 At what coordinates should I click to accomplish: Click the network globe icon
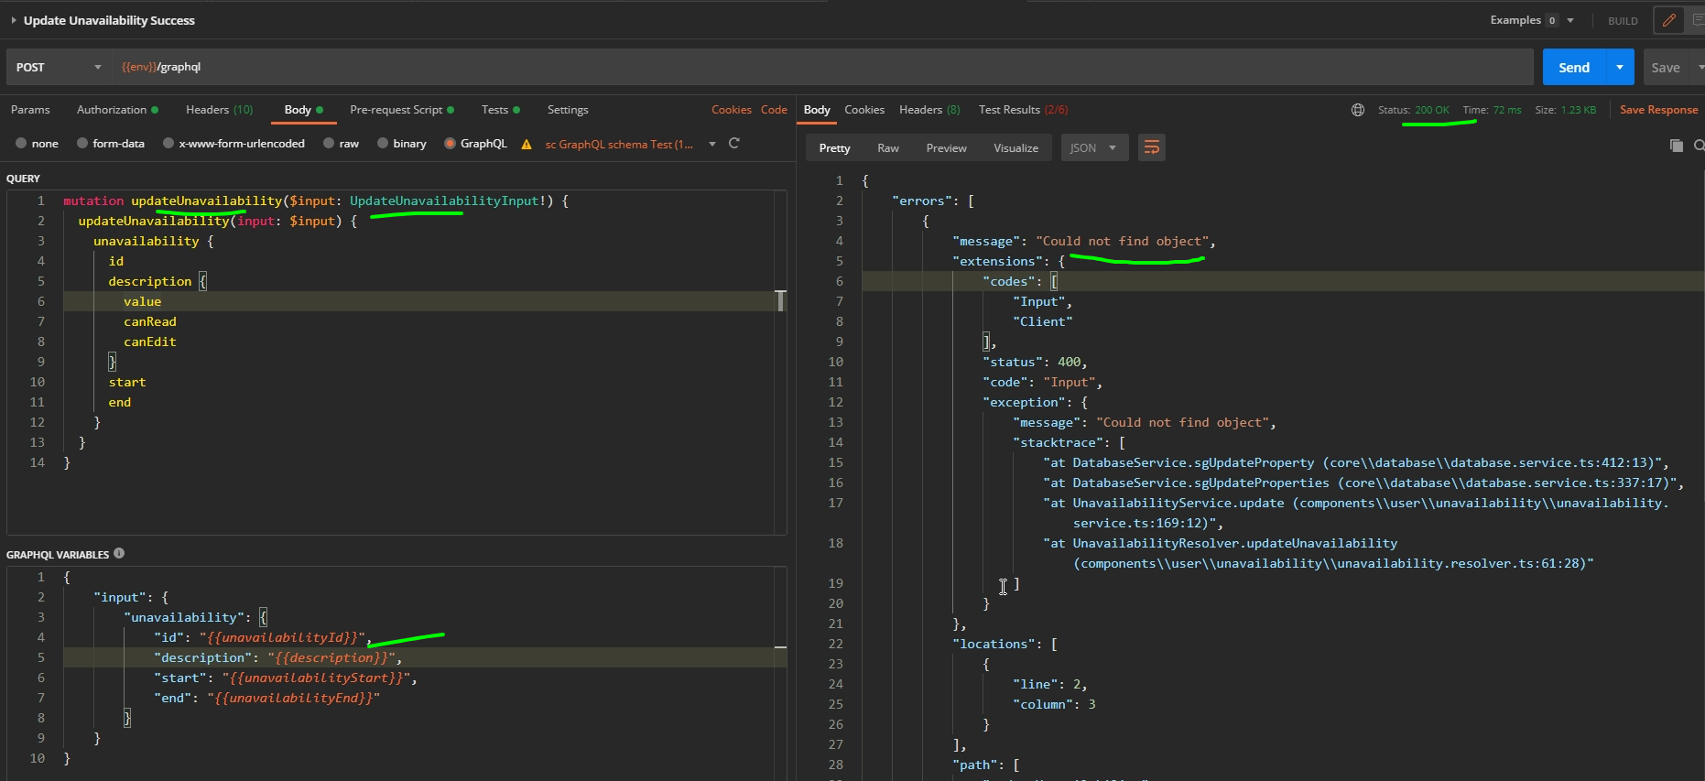[1358, 110]
